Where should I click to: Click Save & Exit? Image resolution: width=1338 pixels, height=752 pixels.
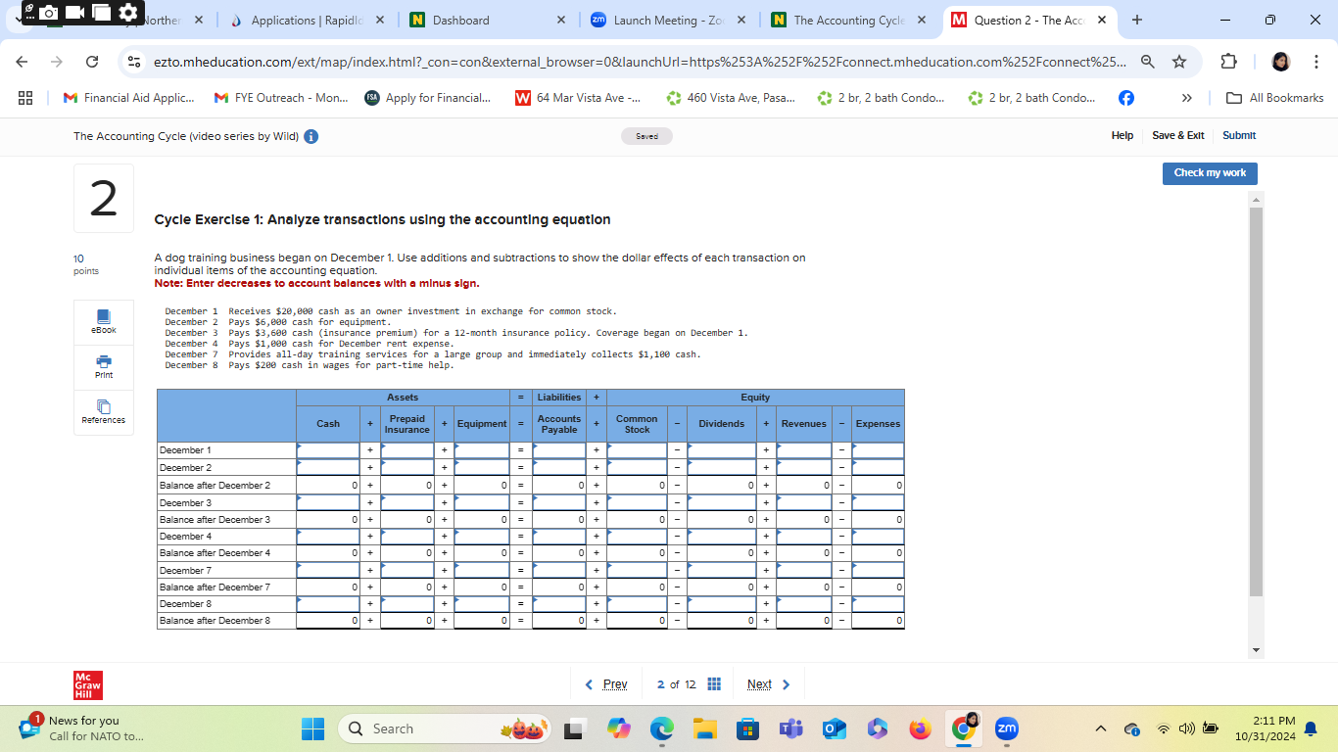[1178, 135]
